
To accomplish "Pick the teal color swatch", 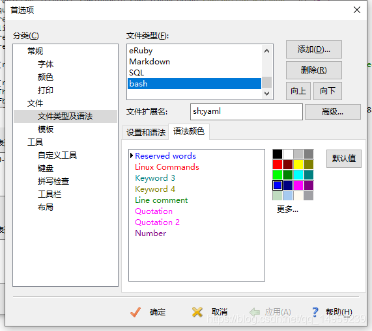I will coord(309,175).
